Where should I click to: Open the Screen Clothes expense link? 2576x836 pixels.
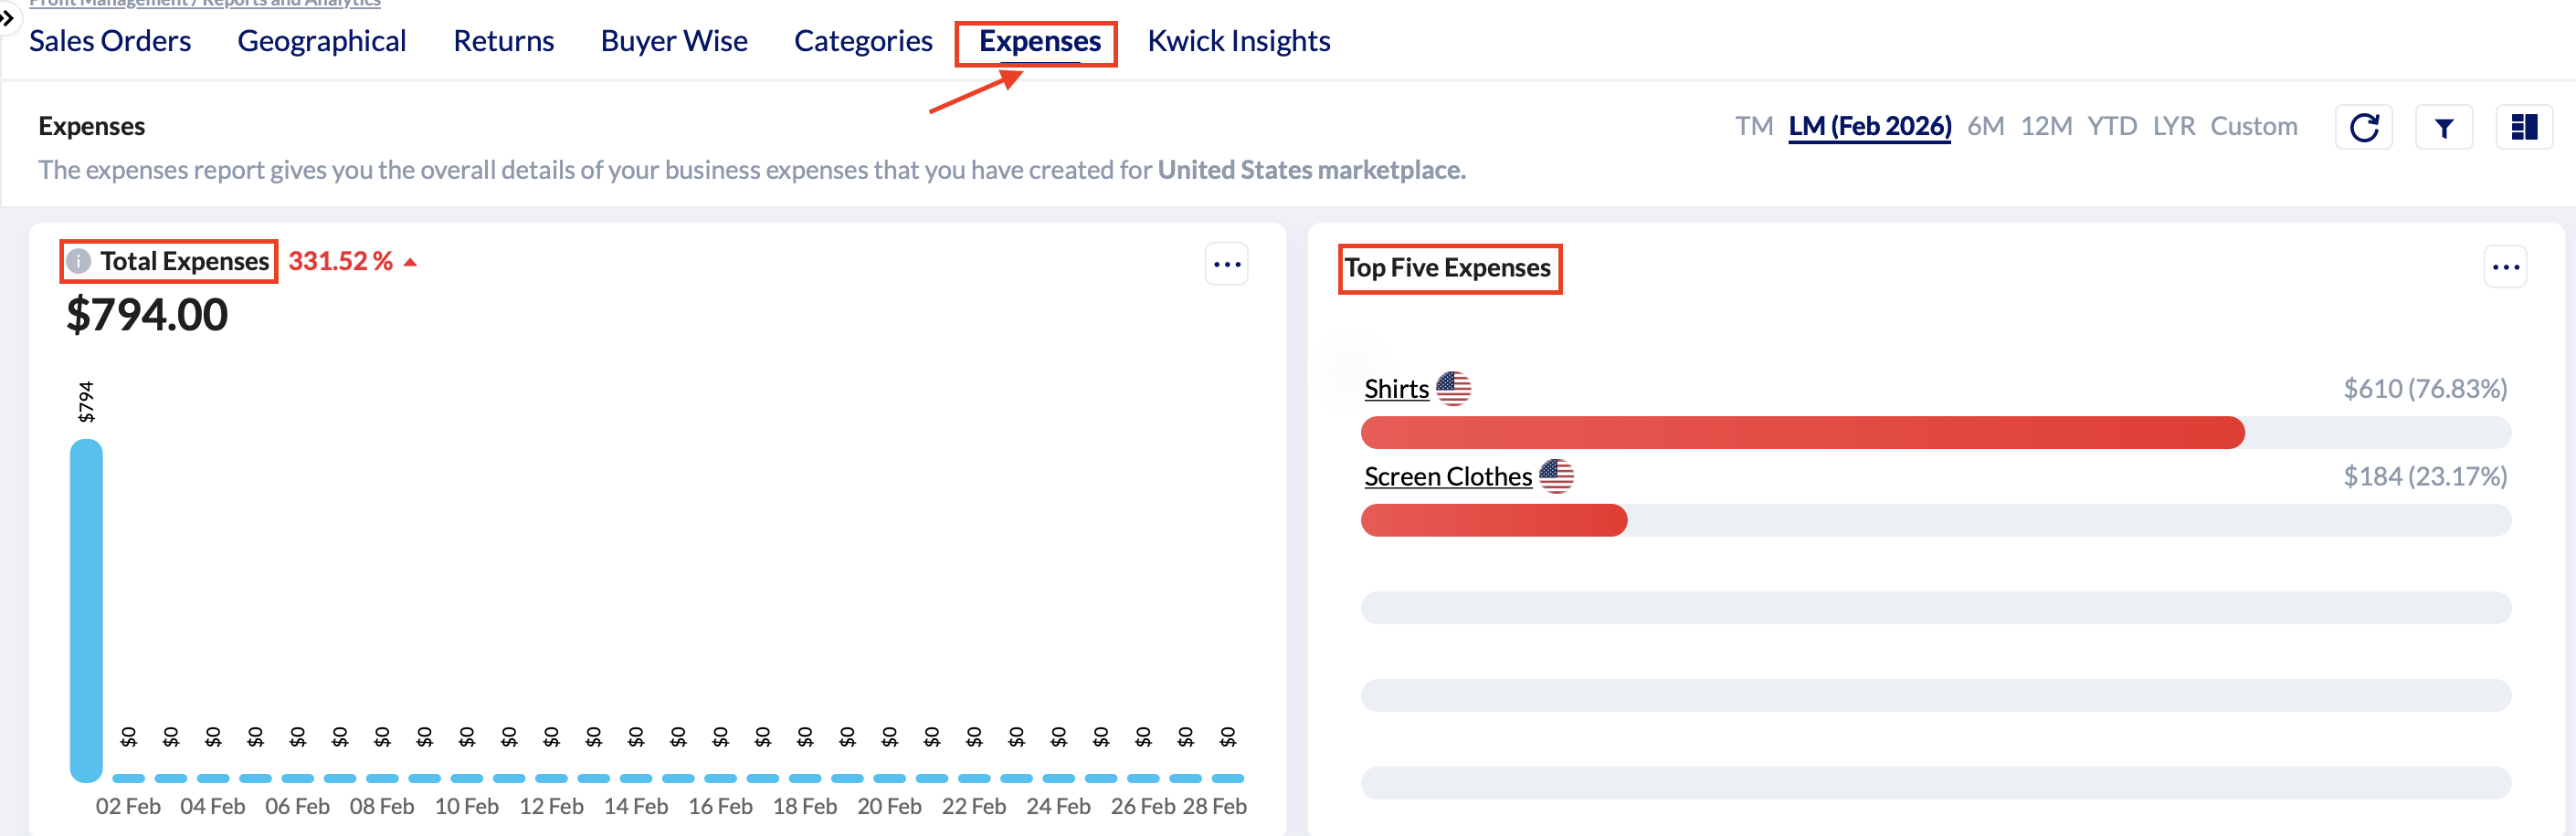pos(1447,477)
